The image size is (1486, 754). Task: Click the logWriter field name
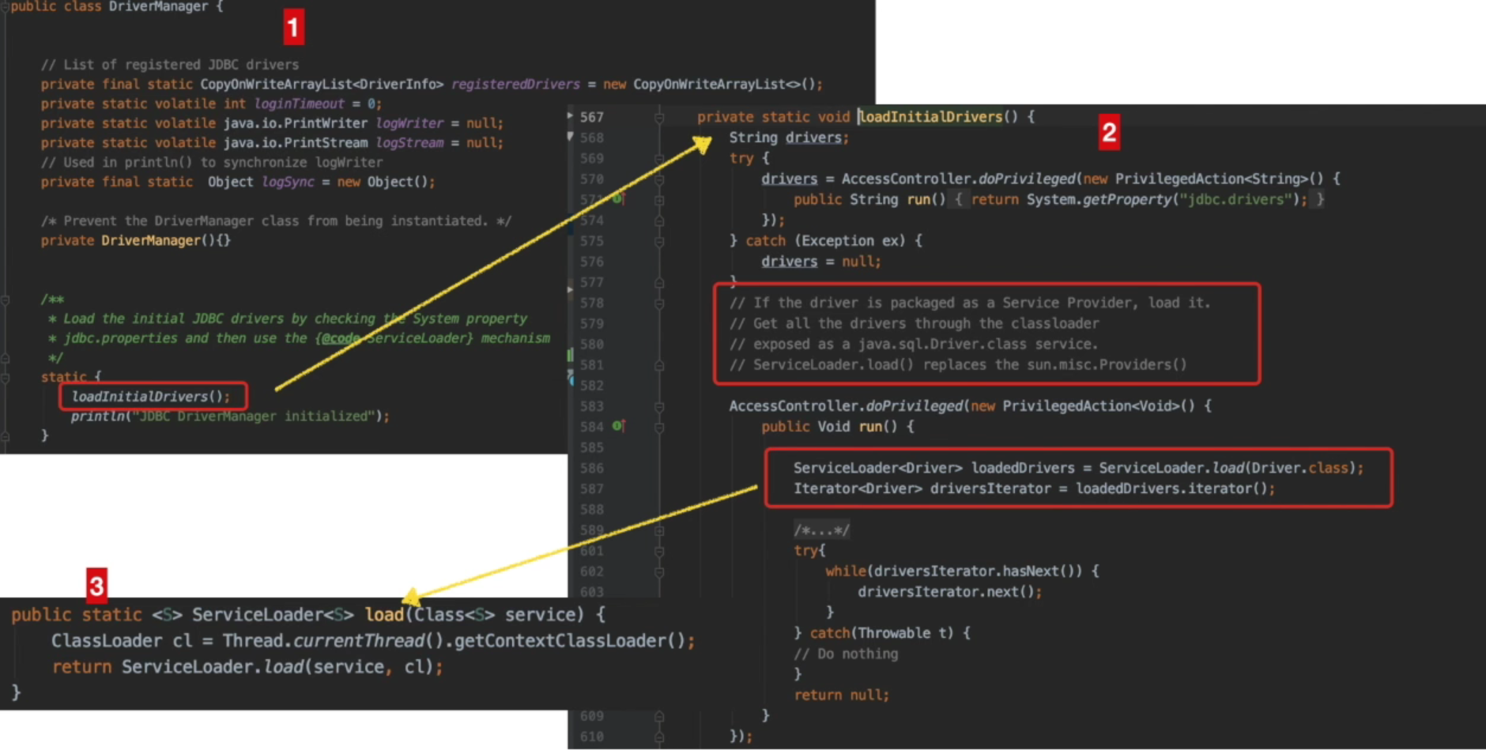[x=409, y=123]
